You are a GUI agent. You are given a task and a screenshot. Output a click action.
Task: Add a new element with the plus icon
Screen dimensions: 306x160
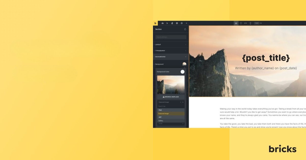(186, 23)
